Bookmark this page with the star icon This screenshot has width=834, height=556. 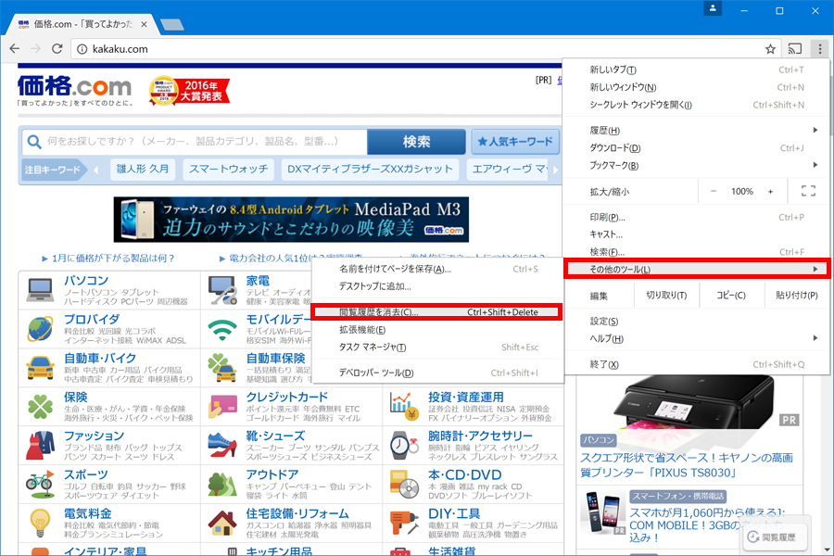(x=770, y=49)
